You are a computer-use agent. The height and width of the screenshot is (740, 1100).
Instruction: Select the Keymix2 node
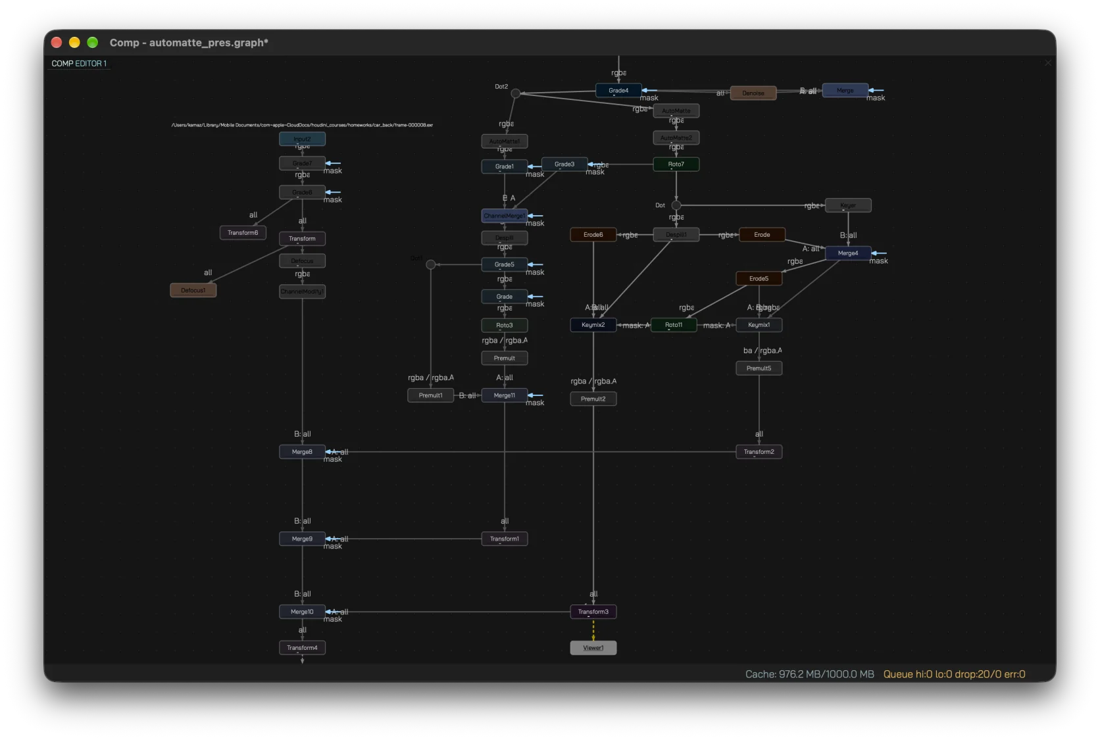[593, 325]
